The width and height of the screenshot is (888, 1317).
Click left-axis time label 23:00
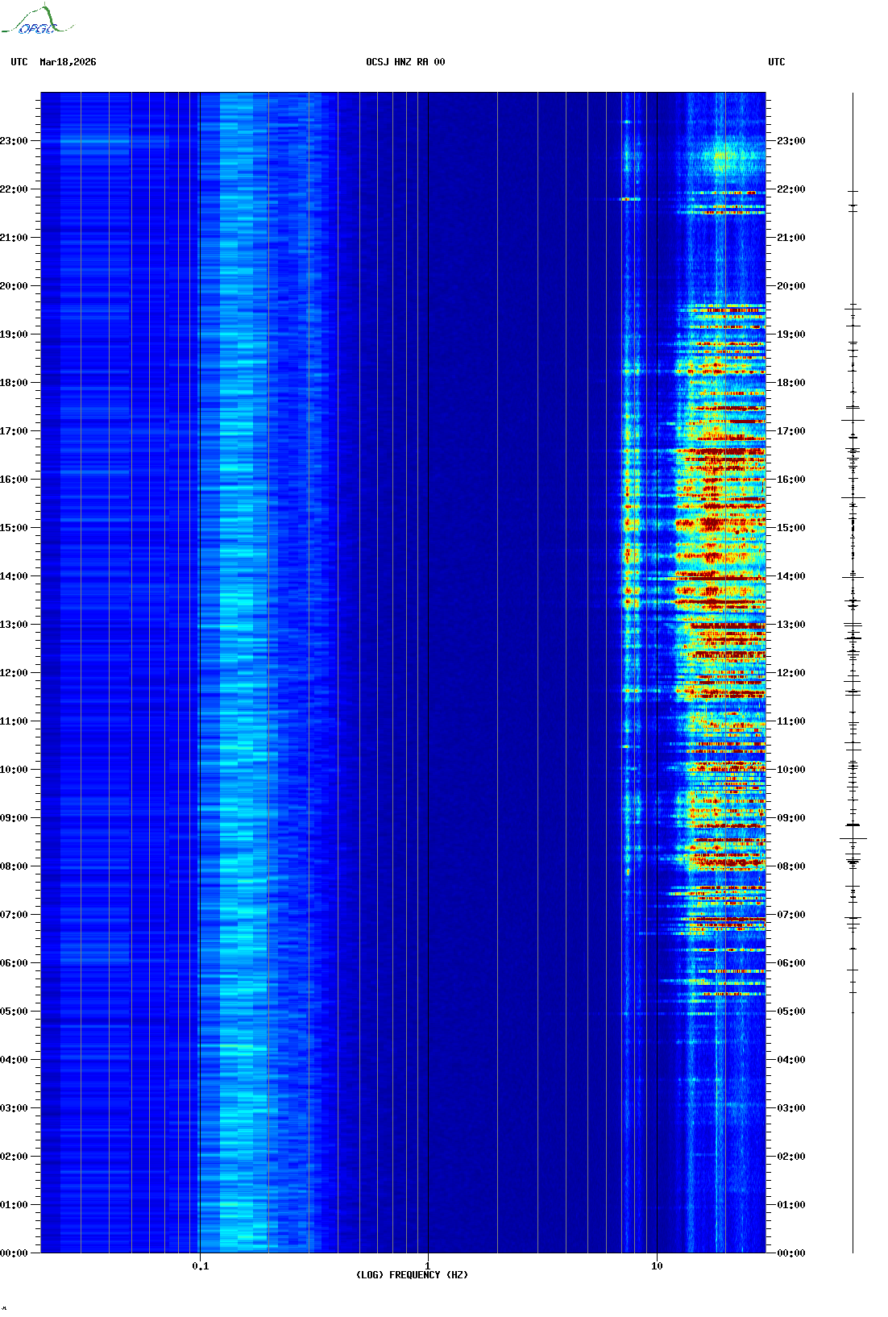tap(14, 141)
